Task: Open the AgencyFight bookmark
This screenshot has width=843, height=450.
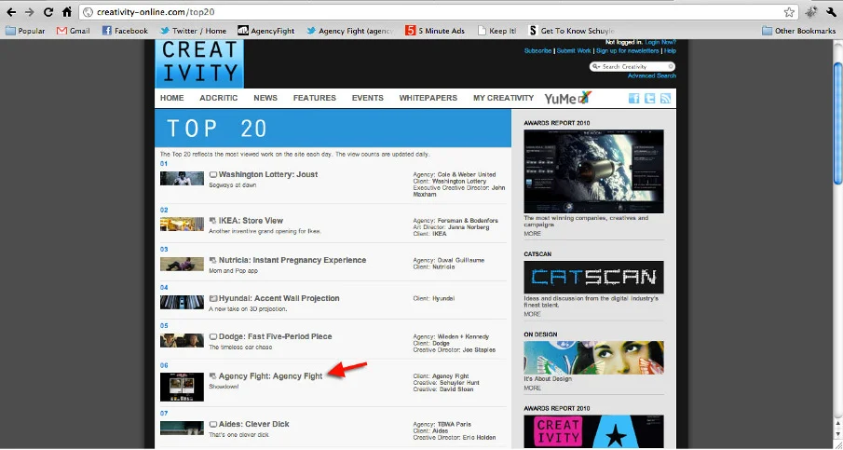Action: point(266,31)
